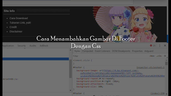The height and width of the screenshot is (96, 171).
Task: Click the Elements panel scroll down arrow
Action: point(71,90)
